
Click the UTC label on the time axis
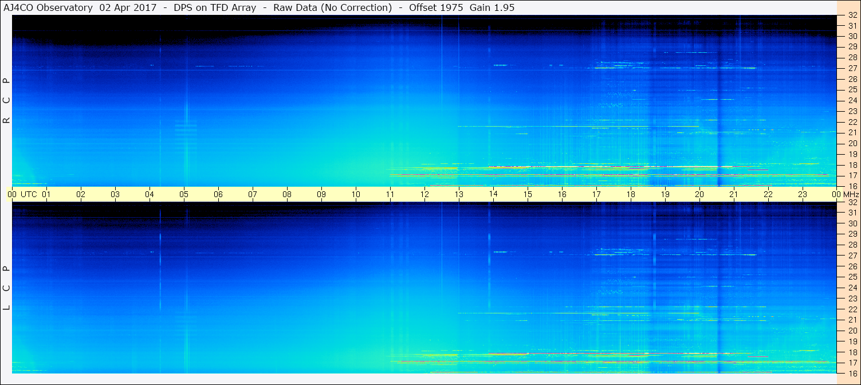(29, 194)
